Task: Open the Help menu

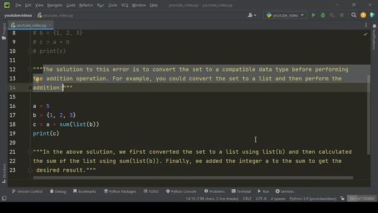Action: click(x=154, y=5)
